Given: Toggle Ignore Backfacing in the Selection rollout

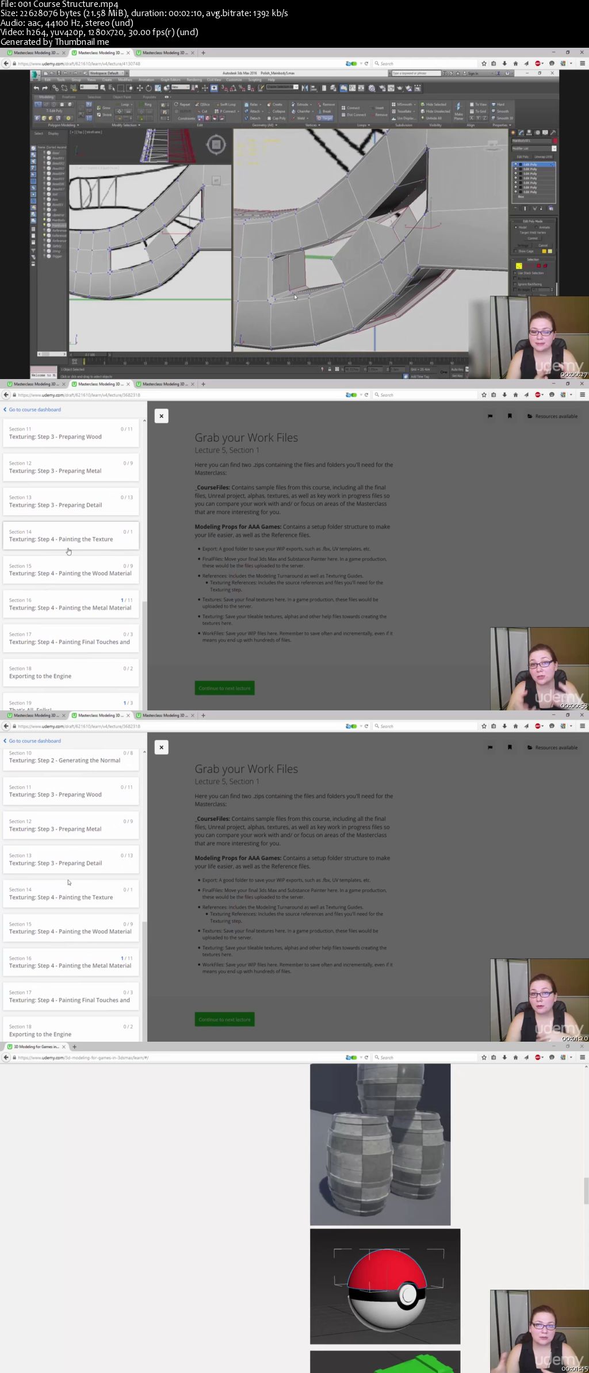Looking at the screenshot, I should pos(515,284).
